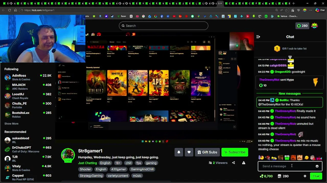Click the heart follow button

189,152
